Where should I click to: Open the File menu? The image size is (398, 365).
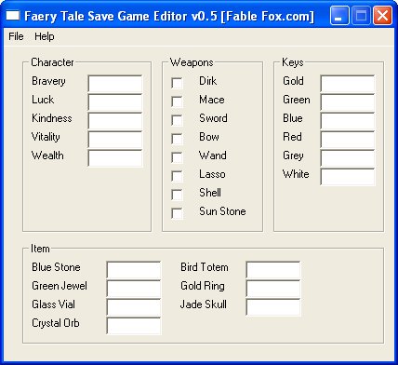16,36
